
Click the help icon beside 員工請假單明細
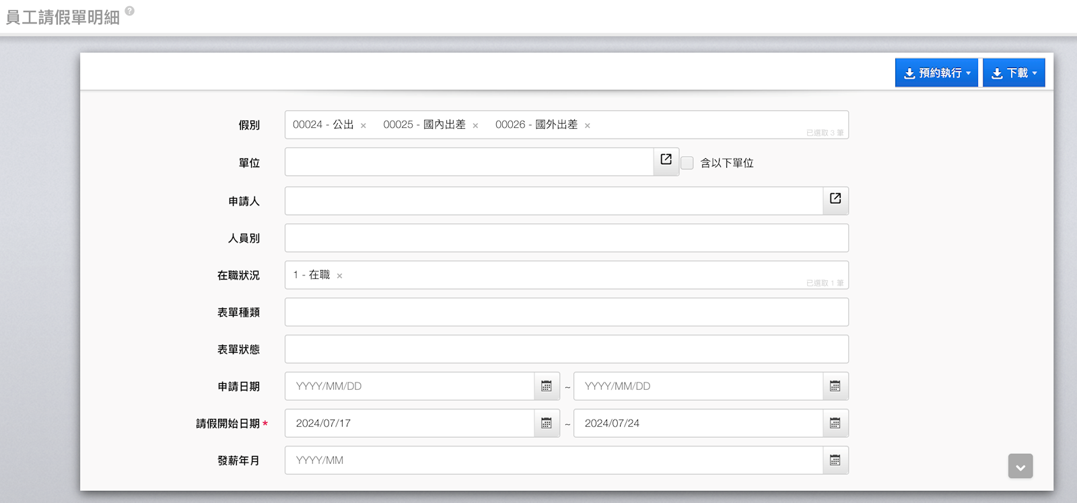point(130,11)
